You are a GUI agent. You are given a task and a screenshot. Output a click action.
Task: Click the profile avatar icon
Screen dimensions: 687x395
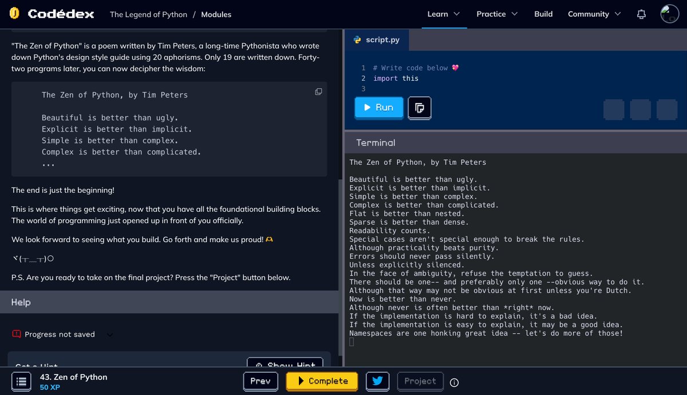click(669, 14)
